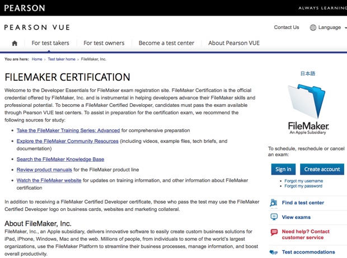The height and width of the screenshot is (258, 347).
Task: Open the Language dropdown
Action: click(x=329, y=27)
